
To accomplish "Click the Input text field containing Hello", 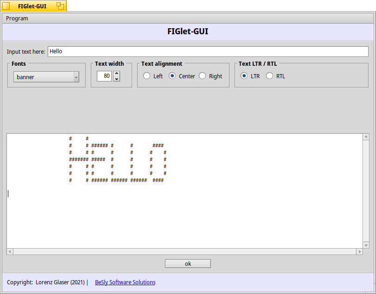I will pyautogui.click(x=208, y=51).
